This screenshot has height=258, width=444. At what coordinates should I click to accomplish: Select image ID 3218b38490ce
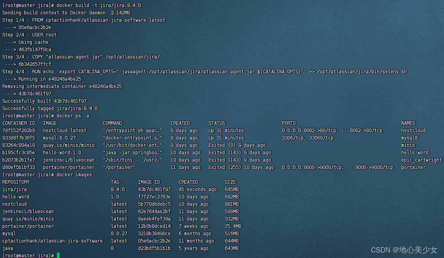point(154,233)
